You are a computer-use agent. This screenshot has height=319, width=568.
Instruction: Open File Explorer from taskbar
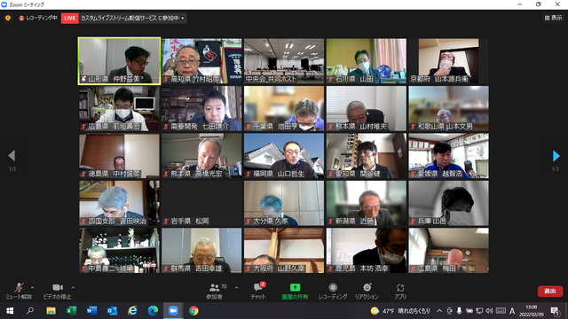(51, 311)
